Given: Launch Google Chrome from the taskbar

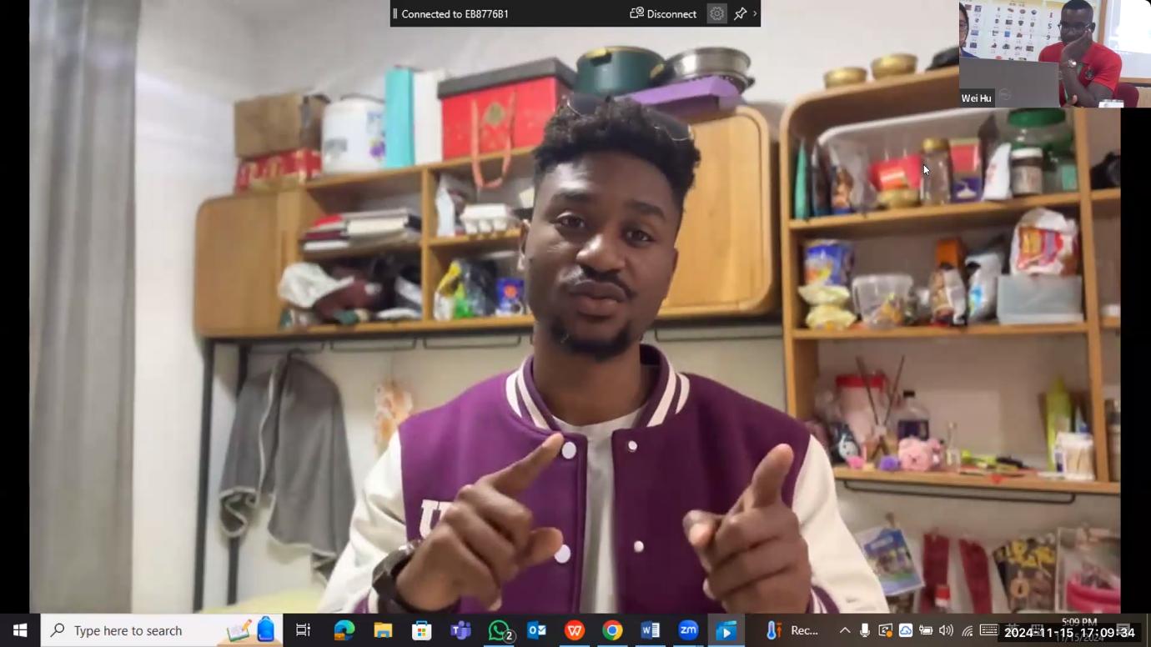Looking at the screenshot, I should (612, 630).
